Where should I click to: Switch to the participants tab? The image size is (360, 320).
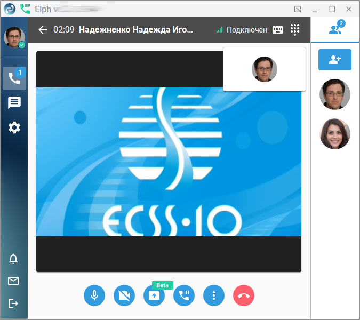click(x=335, y=29)
